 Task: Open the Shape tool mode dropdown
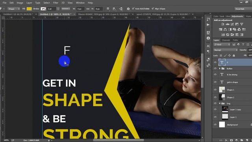click(x=14, y=9)
